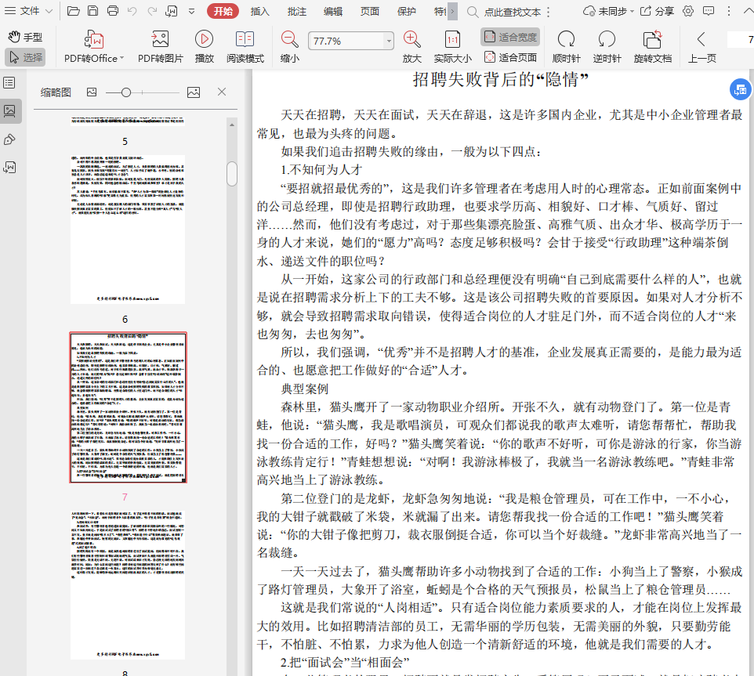
Task: Open the 编辑 ribbon tab
Action: tap(333, 11)
